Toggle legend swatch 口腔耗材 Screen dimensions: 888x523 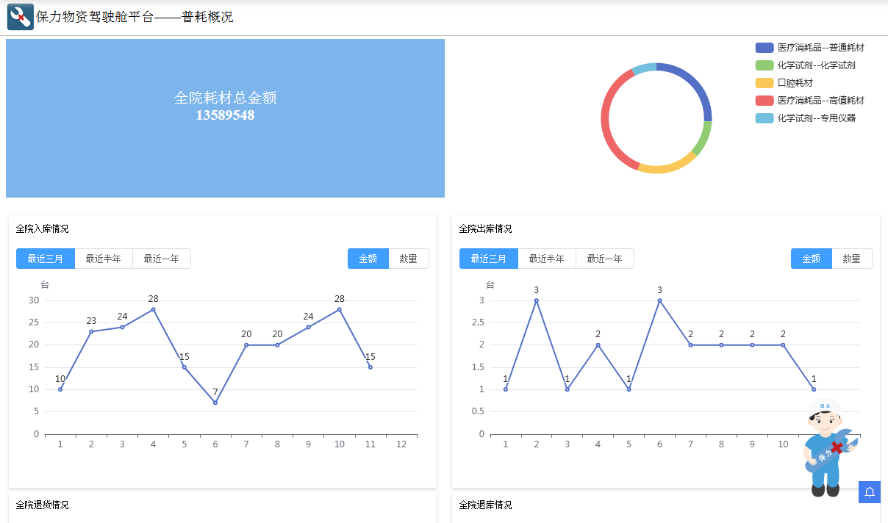(765, 83)
